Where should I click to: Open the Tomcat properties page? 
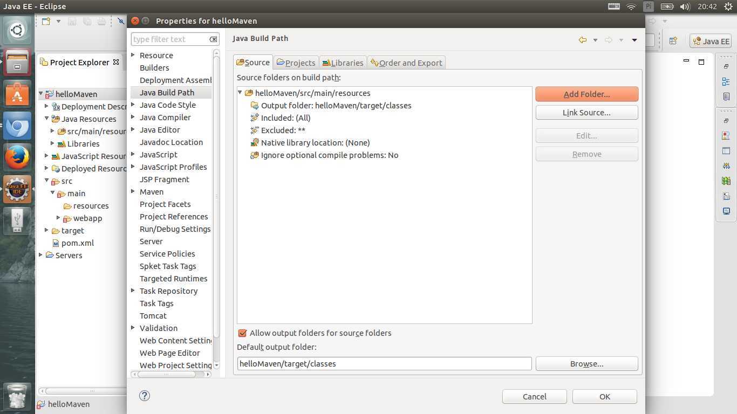click(x=153, y=316)
